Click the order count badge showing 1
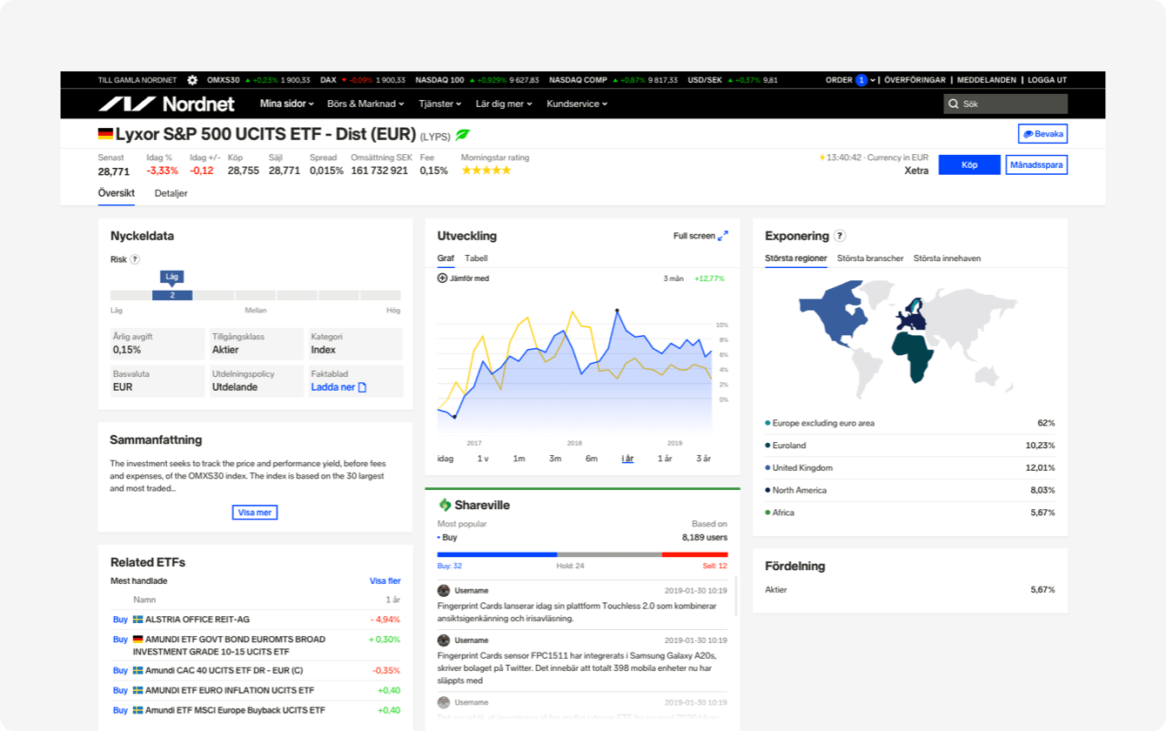The width and height of the screenshot is (1166, 731). tap(861, 80)
